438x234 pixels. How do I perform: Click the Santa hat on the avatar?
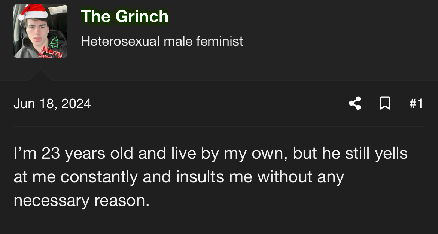[x=33, y=12]
